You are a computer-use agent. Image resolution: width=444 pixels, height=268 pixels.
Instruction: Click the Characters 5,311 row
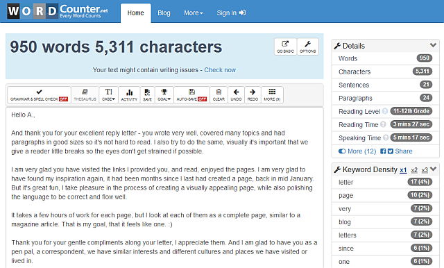coord(386,72)
